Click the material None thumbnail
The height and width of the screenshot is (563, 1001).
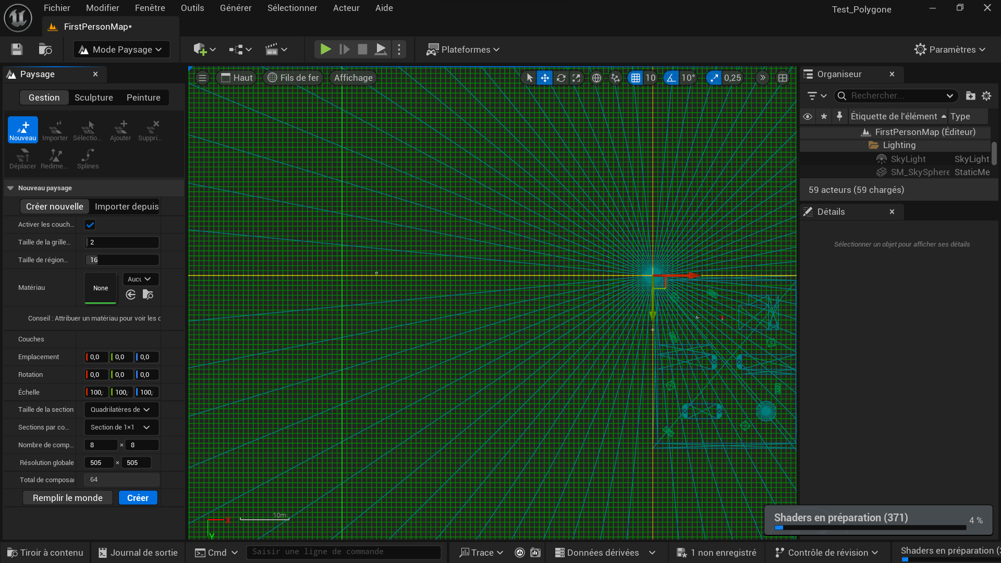click(101, 288)
